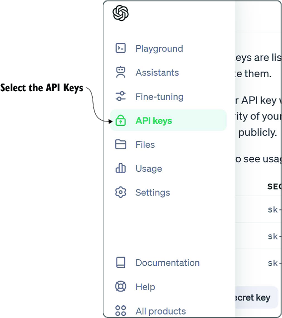Open the Files label
Image resolution: width=282 pixels, height=318 pixels.
[x=145, y=145]
